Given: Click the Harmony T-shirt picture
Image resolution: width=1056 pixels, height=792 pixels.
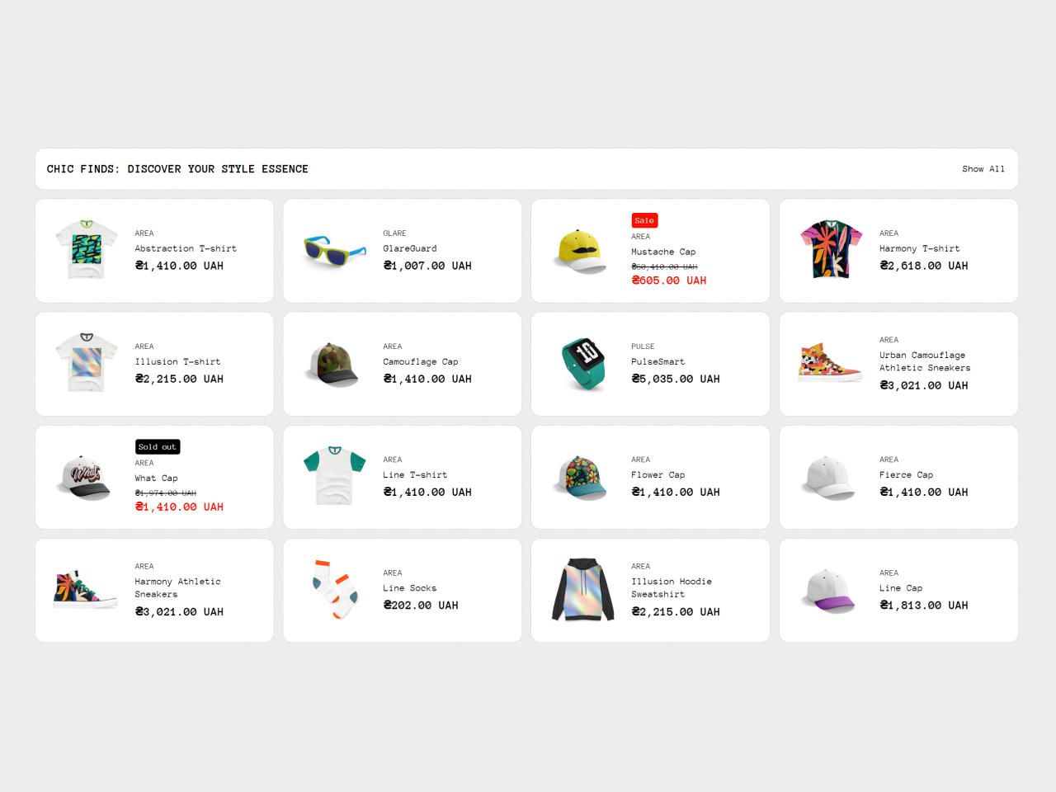Looking at the screenshot, I should coord(831,250).
